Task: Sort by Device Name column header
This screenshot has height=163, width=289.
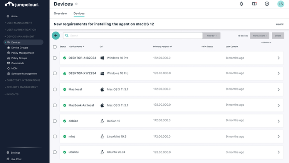Action: click(77, 47)
